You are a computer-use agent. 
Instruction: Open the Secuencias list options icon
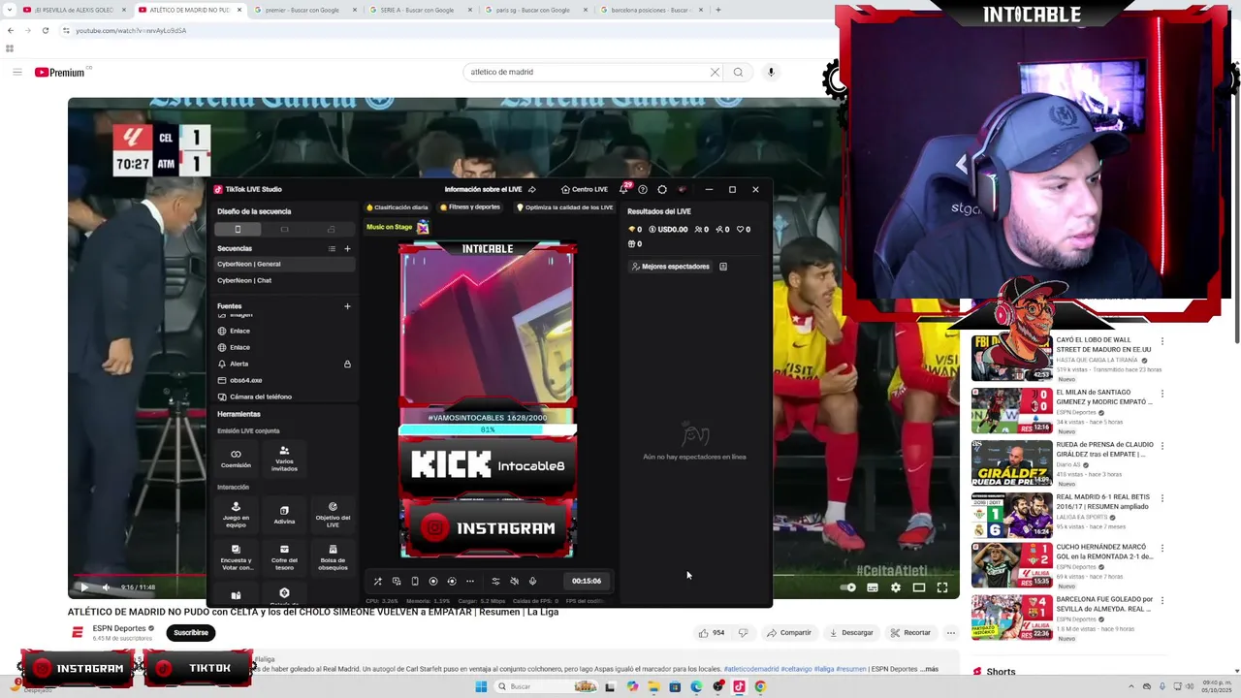click(332, 248)
